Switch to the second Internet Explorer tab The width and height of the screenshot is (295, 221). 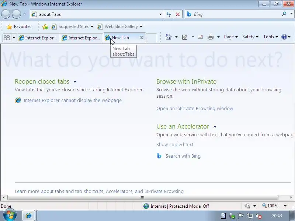pyautogui.click(x=81, y=38)
